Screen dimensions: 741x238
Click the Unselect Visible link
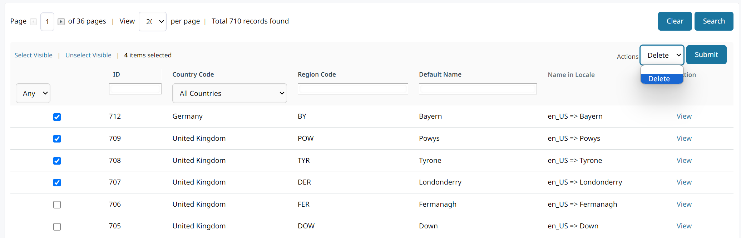tap(88, 55)
